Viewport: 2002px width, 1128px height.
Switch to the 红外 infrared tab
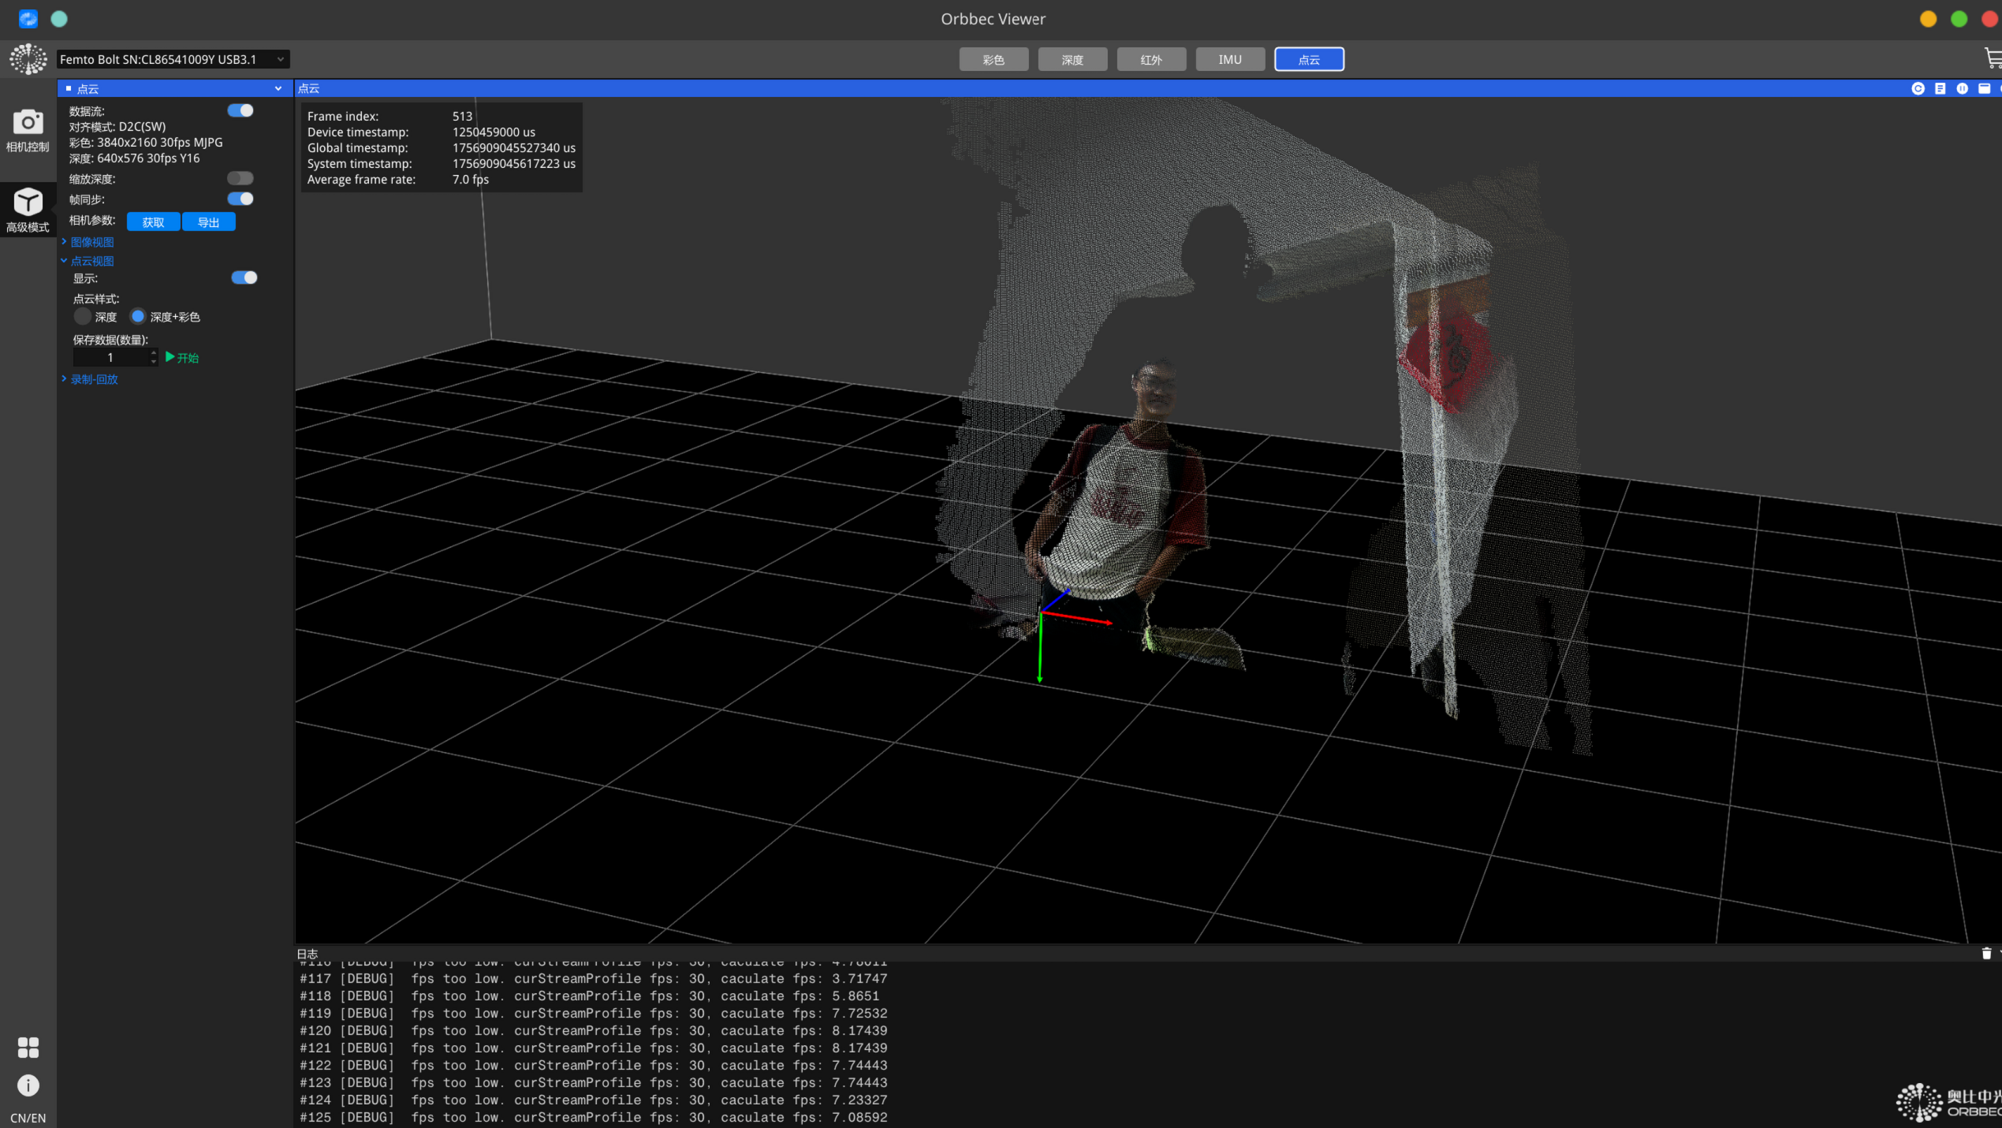click(1151, 59)
